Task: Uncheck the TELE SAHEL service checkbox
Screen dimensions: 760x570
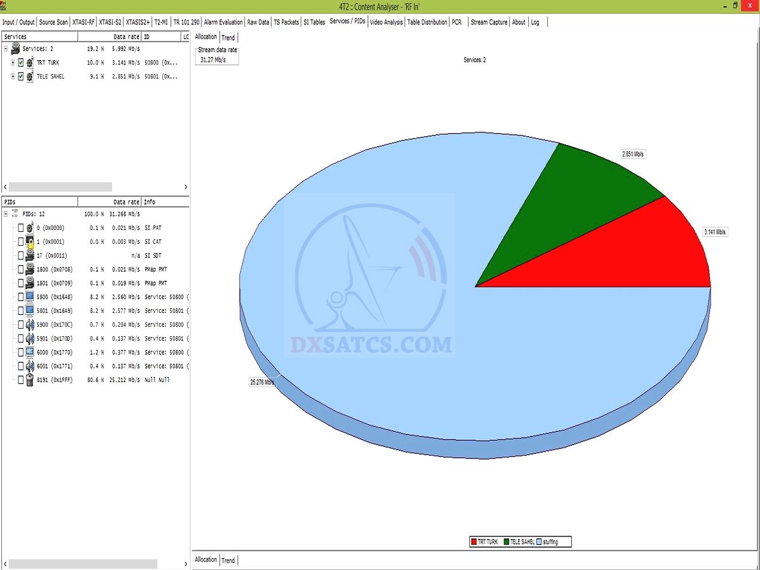Action: [x=21, y=77]
